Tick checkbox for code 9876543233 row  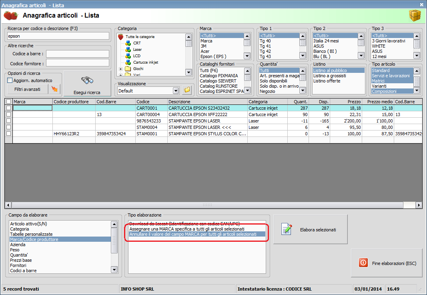click(x=9, y=120)
